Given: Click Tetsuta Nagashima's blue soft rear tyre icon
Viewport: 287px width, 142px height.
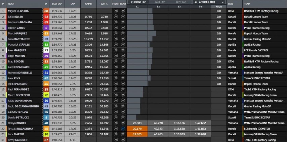Looking at the screenshot, I should (x=123, y=129).
